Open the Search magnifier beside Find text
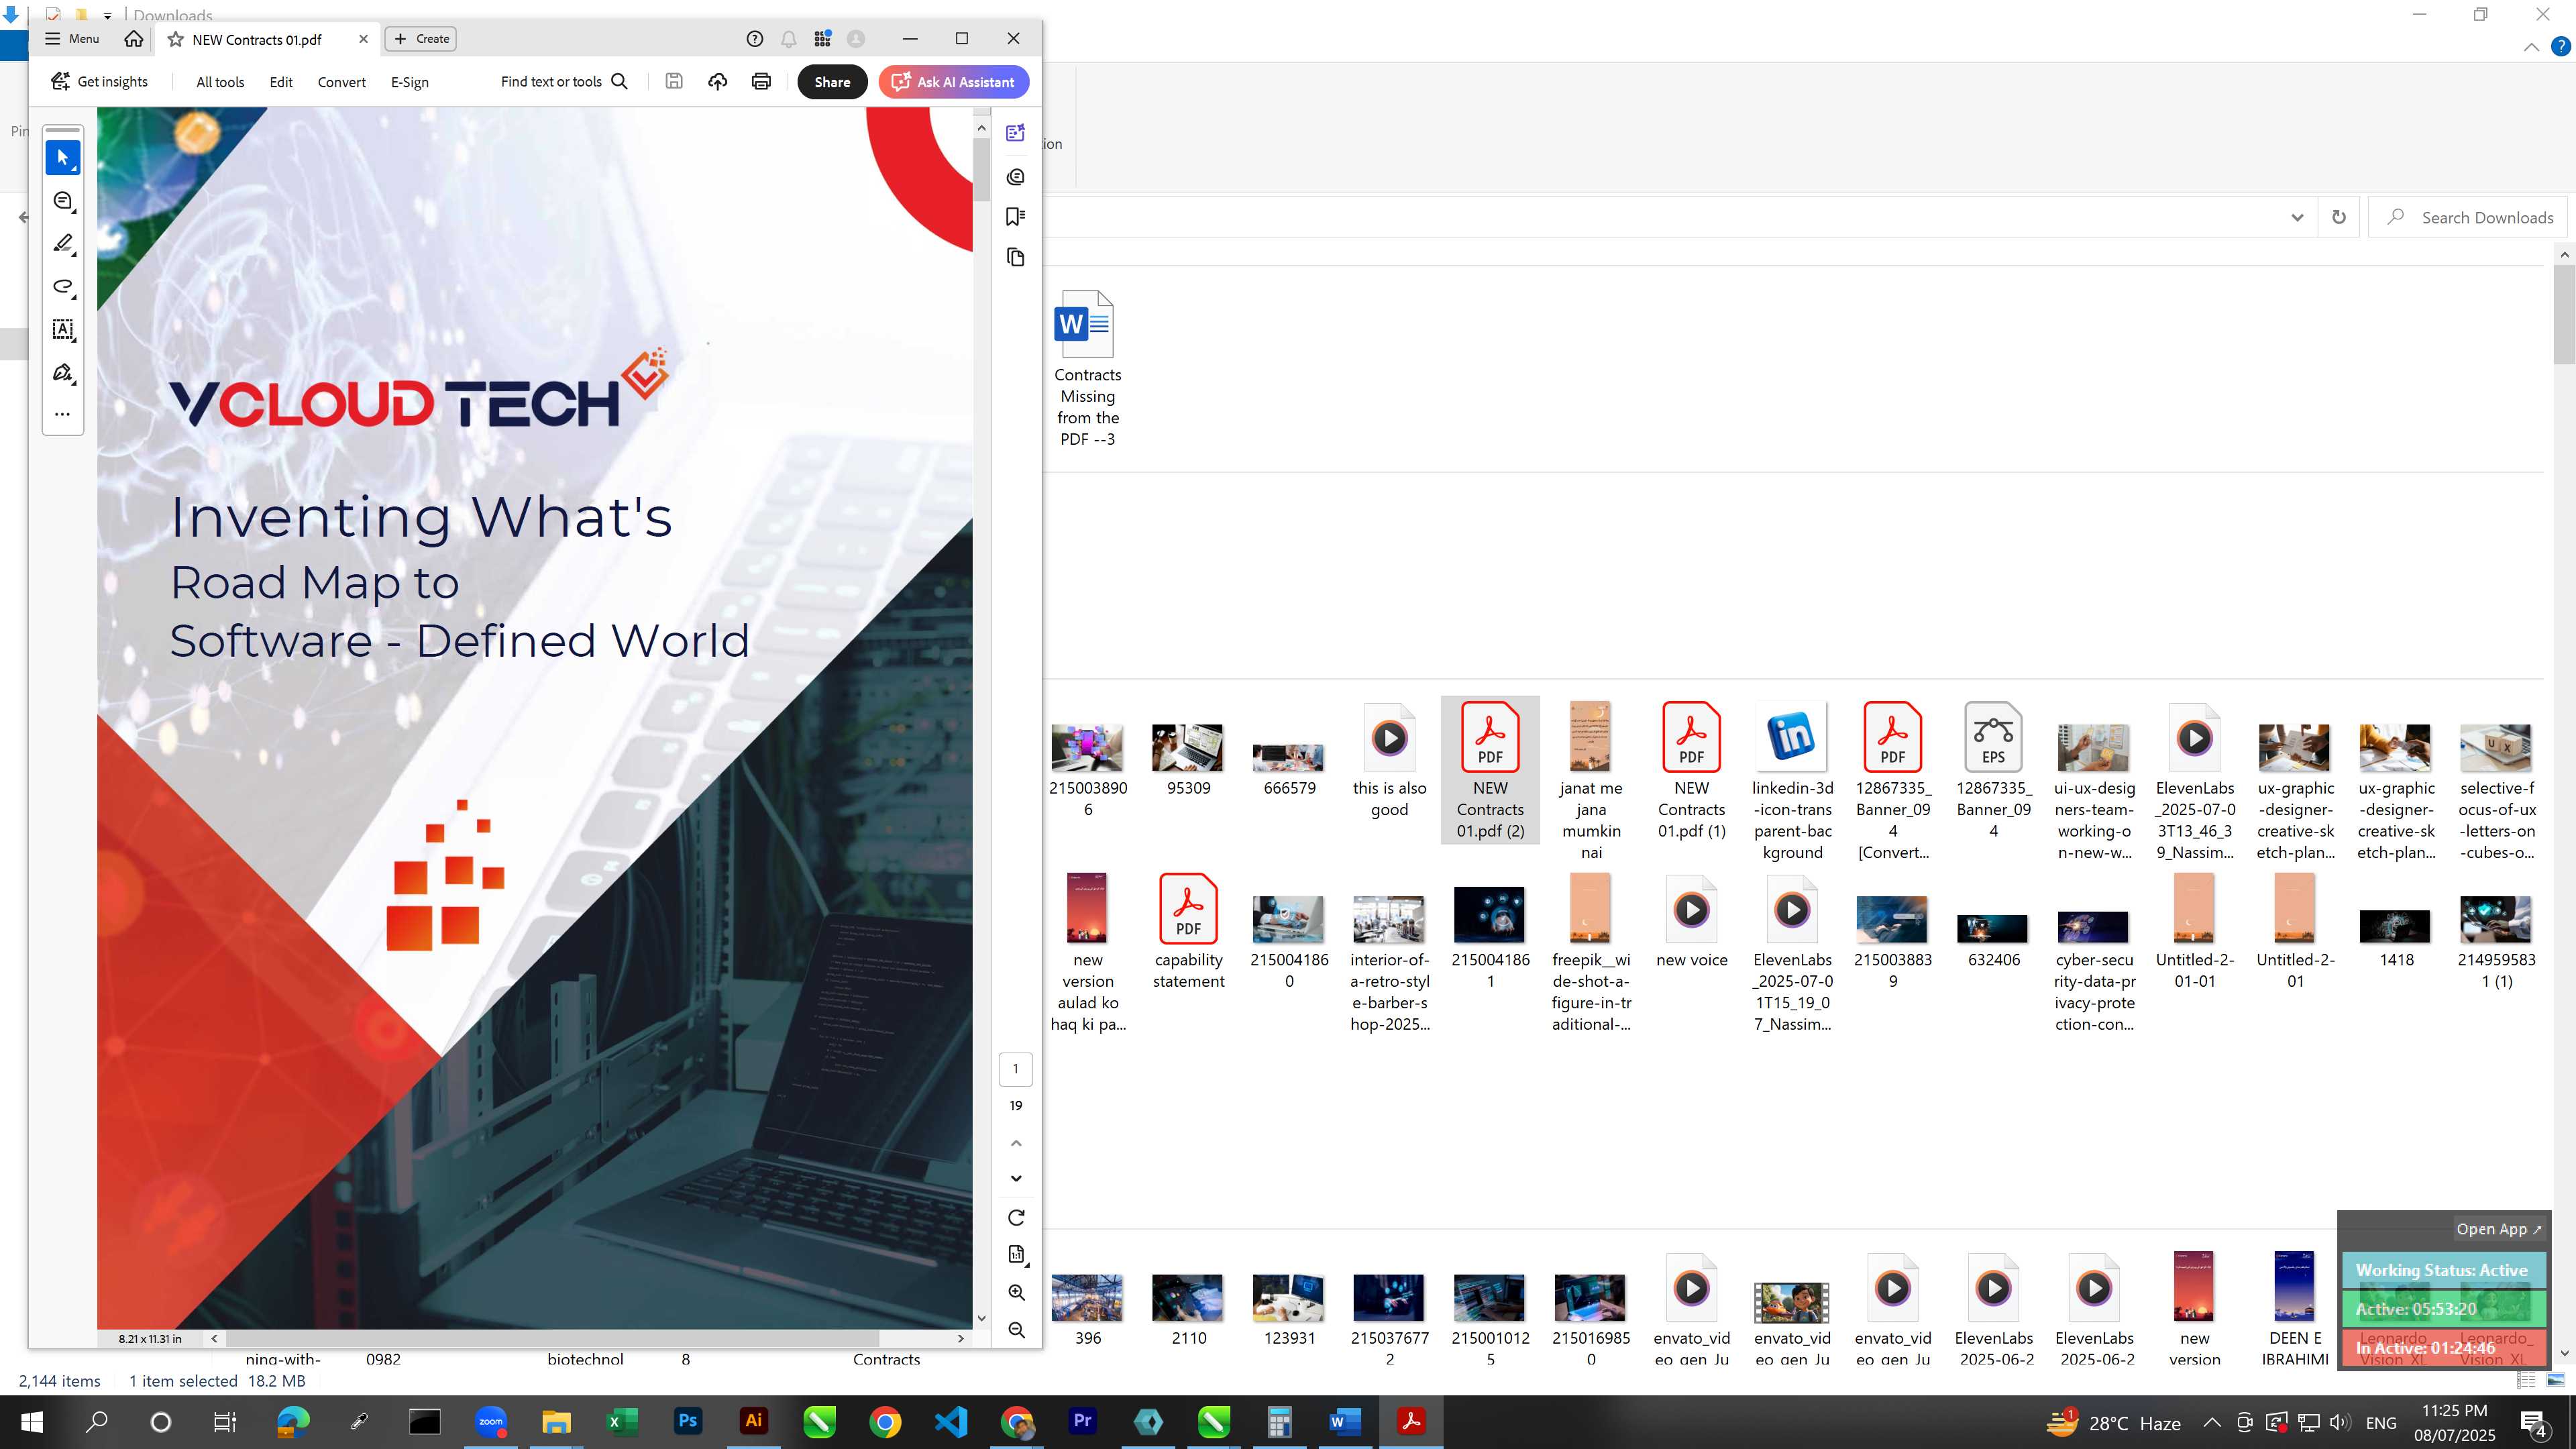Viewport: 2576px width, 1449px height. 620,82
